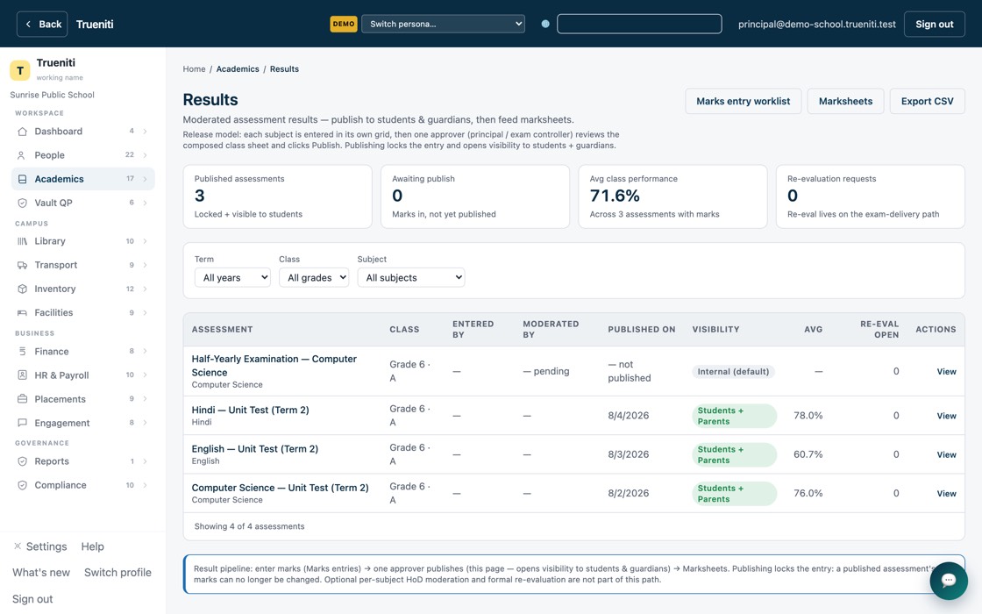Click the People person icon

pos(21,155)
